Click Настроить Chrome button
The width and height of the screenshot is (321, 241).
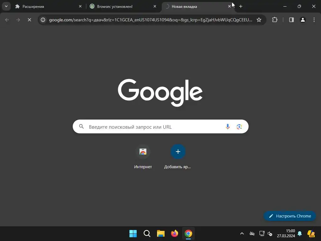[x=290, y=216]
